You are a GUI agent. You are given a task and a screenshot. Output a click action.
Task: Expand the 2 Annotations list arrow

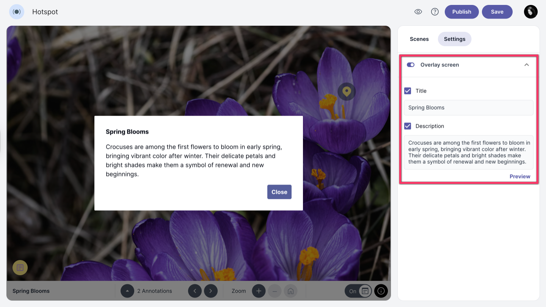127,291
